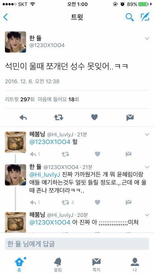The width and height of the screenshot is (154, 274).
Task: Switch to the 알림 notifications tab
Action: tap(58, 264)
